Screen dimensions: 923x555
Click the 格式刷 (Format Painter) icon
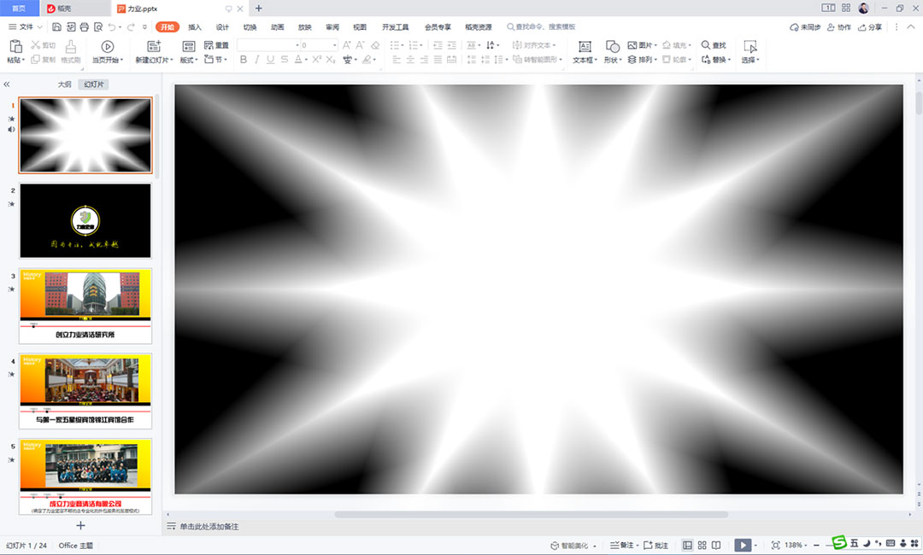coord(72,50)
